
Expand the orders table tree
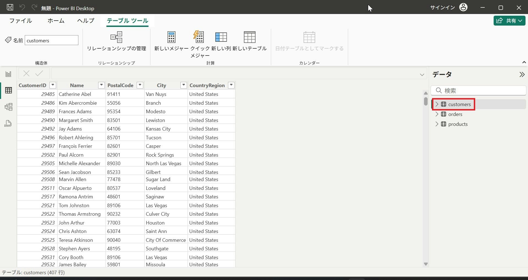click(x=437, y=114)
